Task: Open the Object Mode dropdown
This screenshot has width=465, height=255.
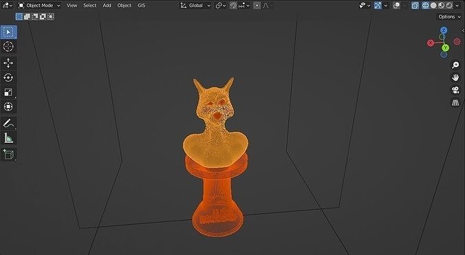Action: click(x=39, y=5)
